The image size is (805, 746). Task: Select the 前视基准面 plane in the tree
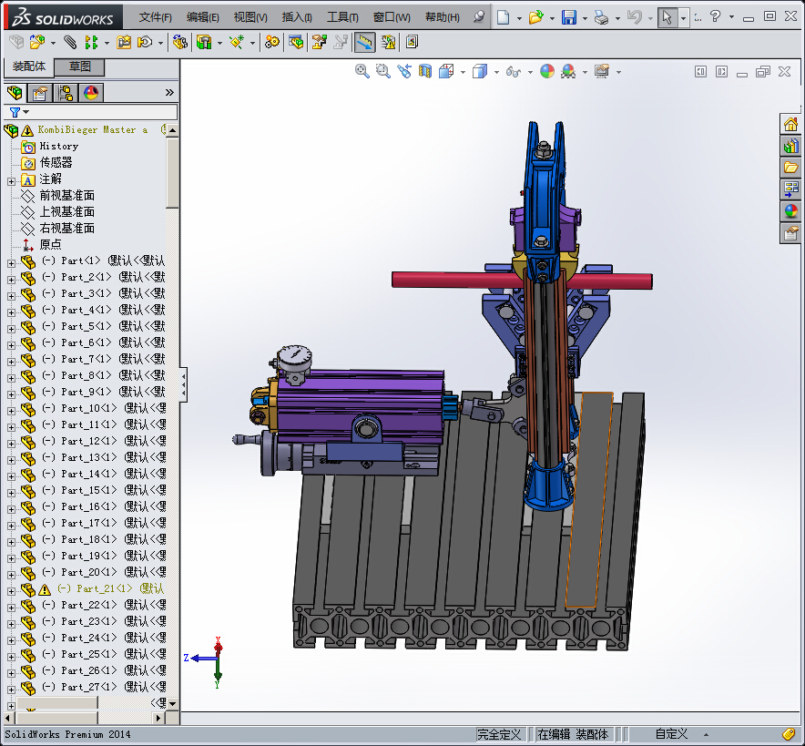tap(66, 195)
